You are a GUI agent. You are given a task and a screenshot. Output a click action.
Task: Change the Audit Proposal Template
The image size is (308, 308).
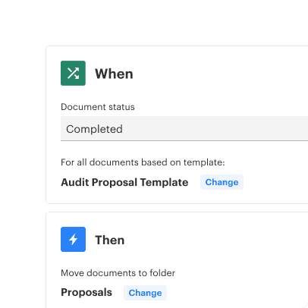click(222, 182)
